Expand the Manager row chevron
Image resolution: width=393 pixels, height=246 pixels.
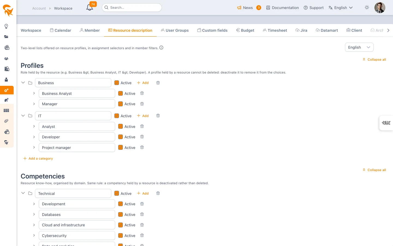point(34,104)
